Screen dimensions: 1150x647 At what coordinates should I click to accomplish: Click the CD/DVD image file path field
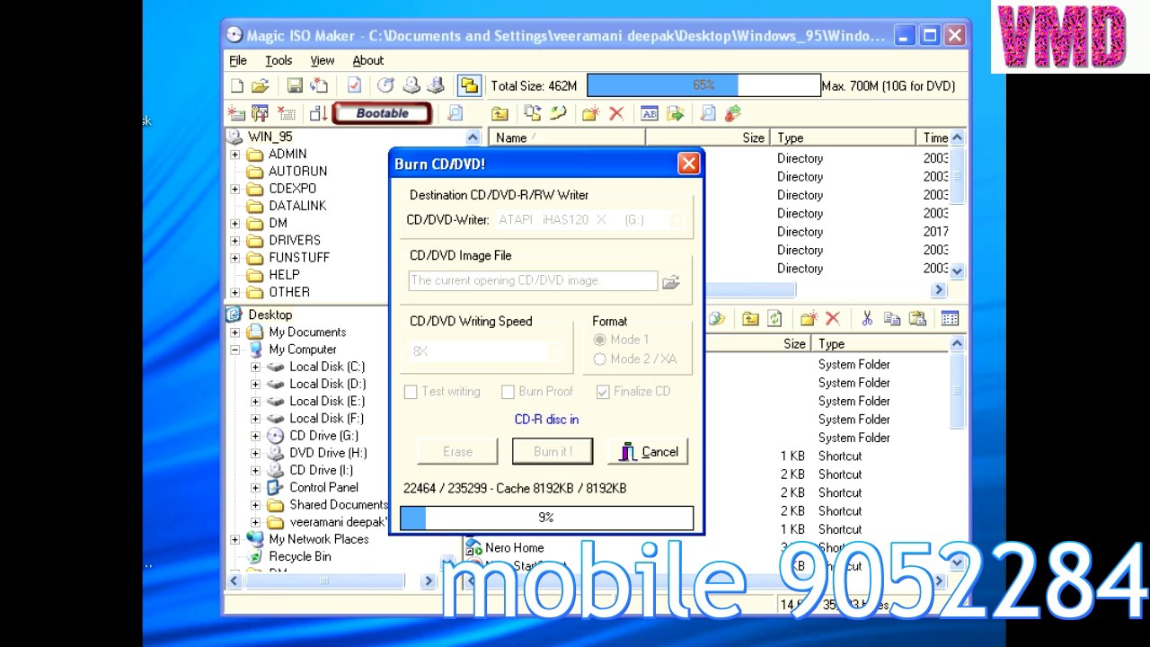click(x=533, y=280)
